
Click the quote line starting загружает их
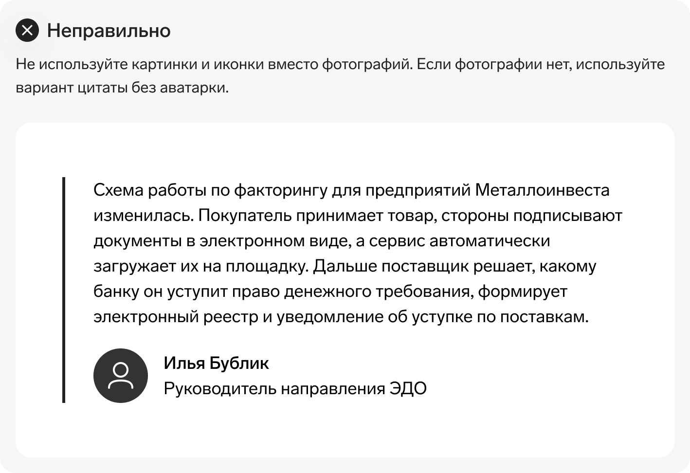click(345, 266)
